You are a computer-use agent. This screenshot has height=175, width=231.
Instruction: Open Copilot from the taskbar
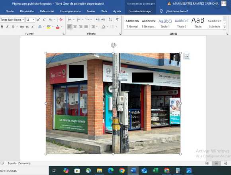click(66, 171)
